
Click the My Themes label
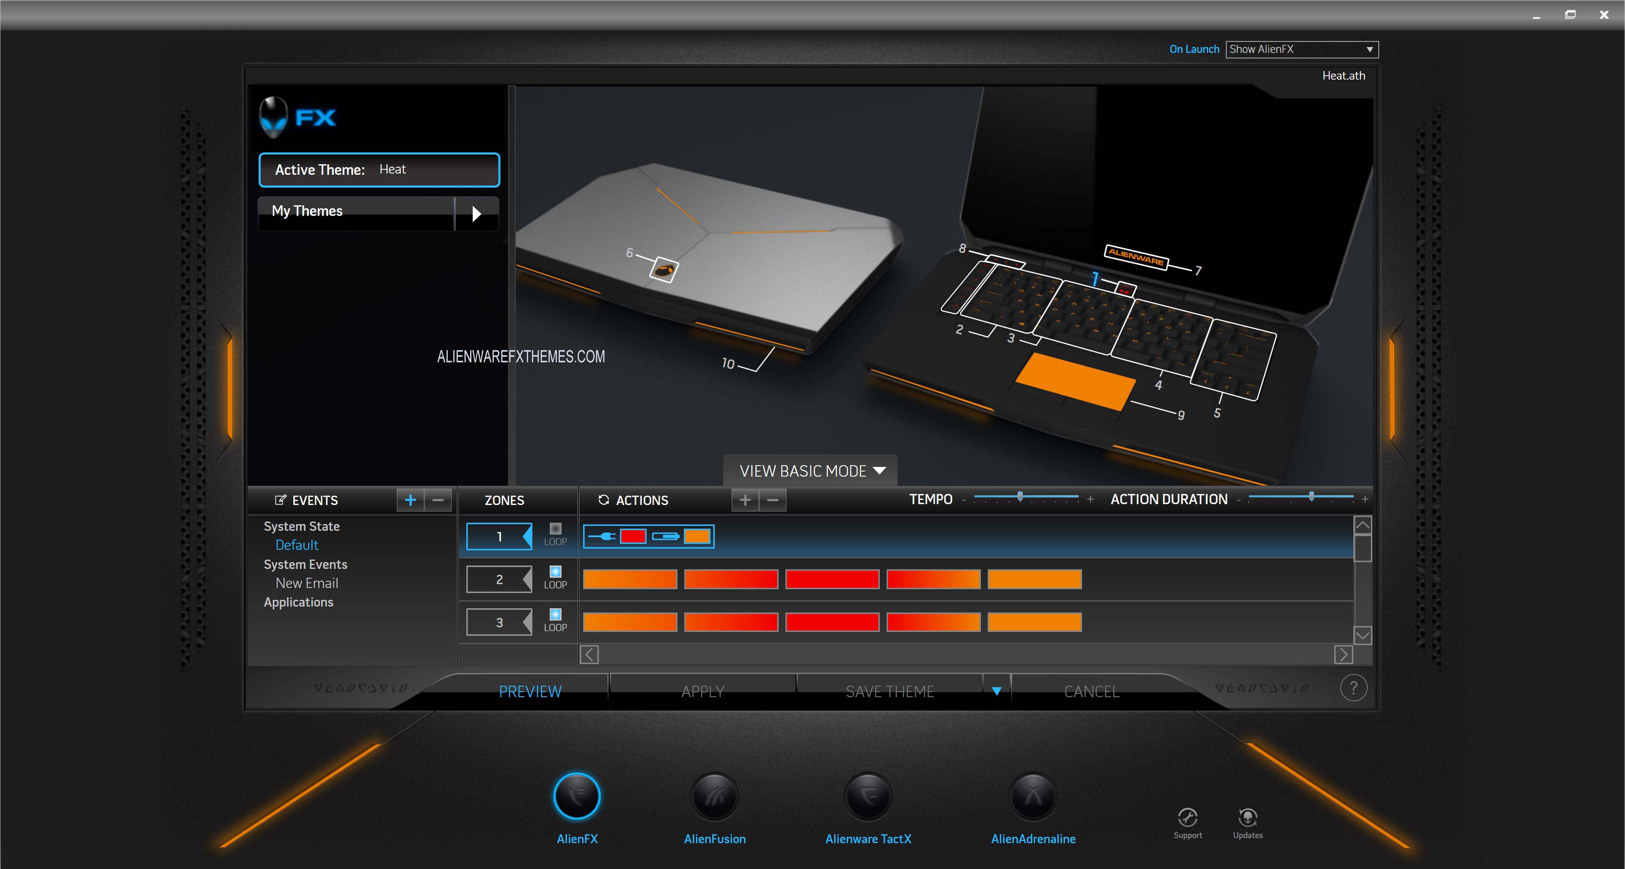coord(307,211)
